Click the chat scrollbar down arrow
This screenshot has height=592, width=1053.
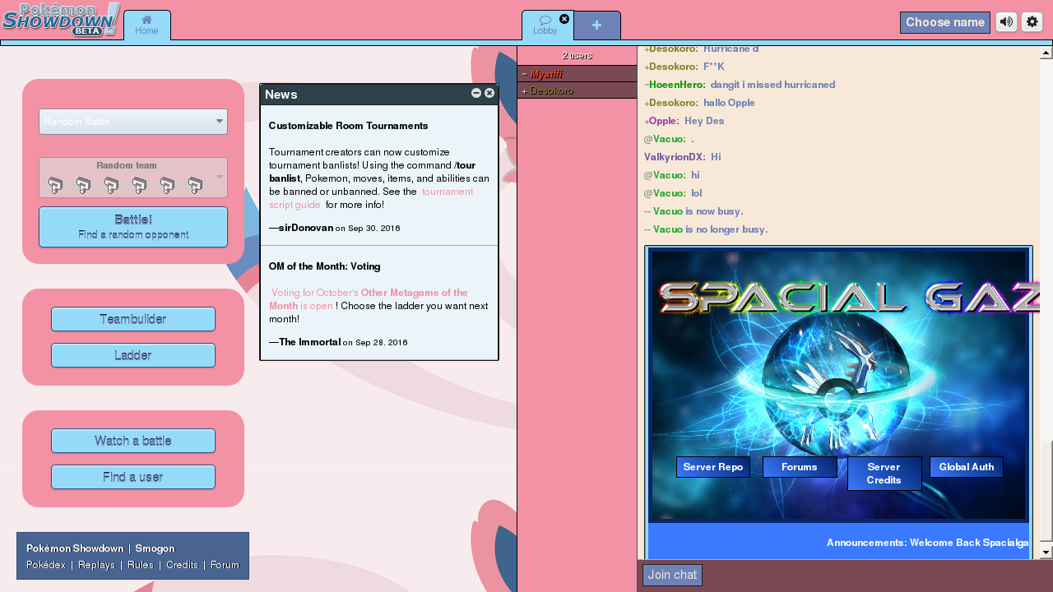click(1046, 553)
